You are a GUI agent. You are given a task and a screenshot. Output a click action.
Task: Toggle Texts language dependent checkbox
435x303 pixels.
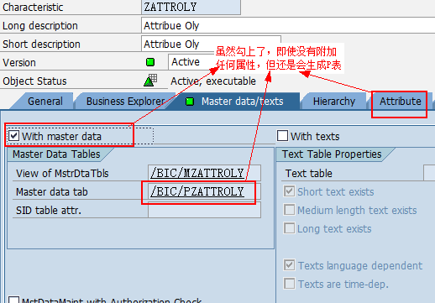pos(289,265)
